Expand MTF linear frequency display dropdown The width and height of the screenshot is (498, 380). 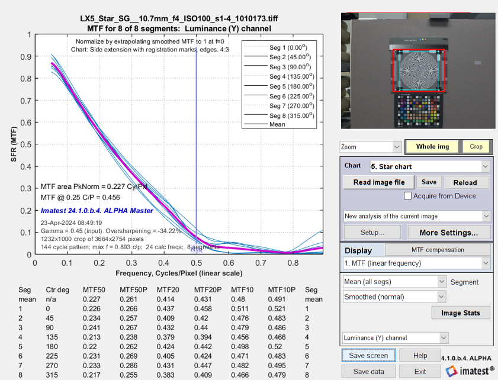click(417, 263)
